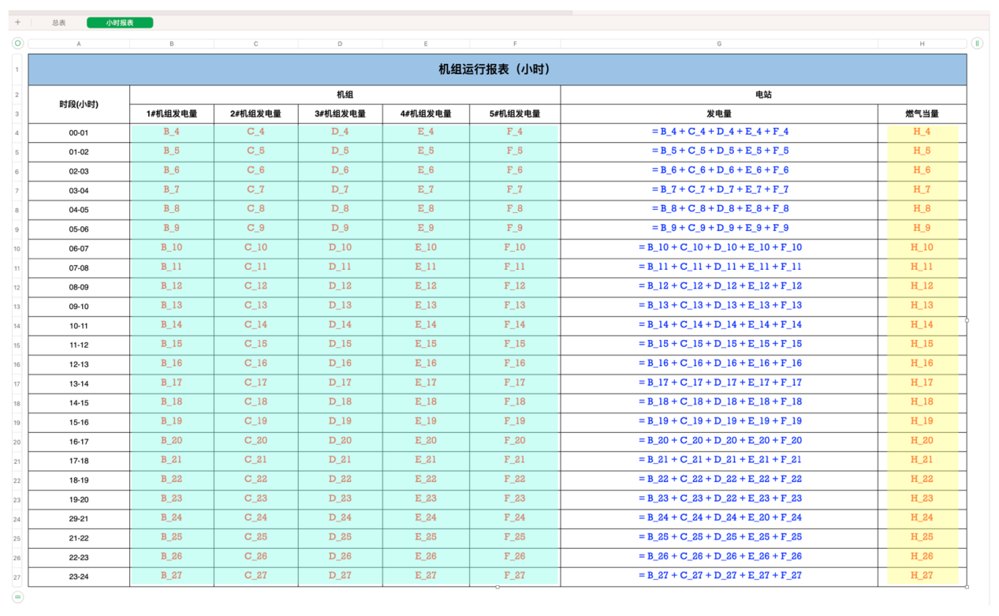Viewport: 999px width, 616px height.
Task: Click the add rows handle below row 27
Action: [x=17, y=598]
